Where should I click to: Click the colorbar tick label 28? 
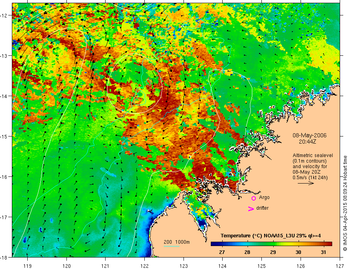pos(247,252)
